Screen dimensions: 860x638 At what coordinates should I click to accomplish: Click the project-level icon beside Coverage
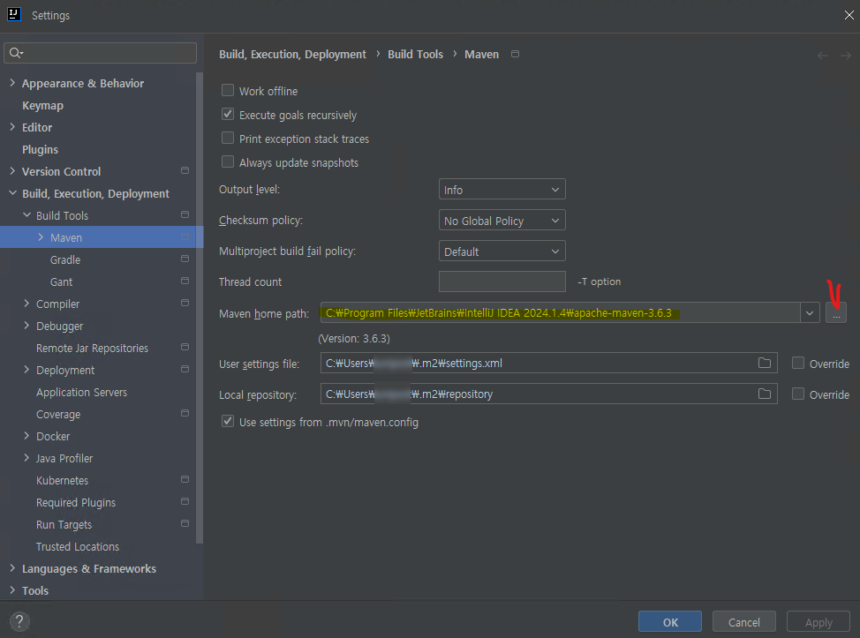point(185,413)
